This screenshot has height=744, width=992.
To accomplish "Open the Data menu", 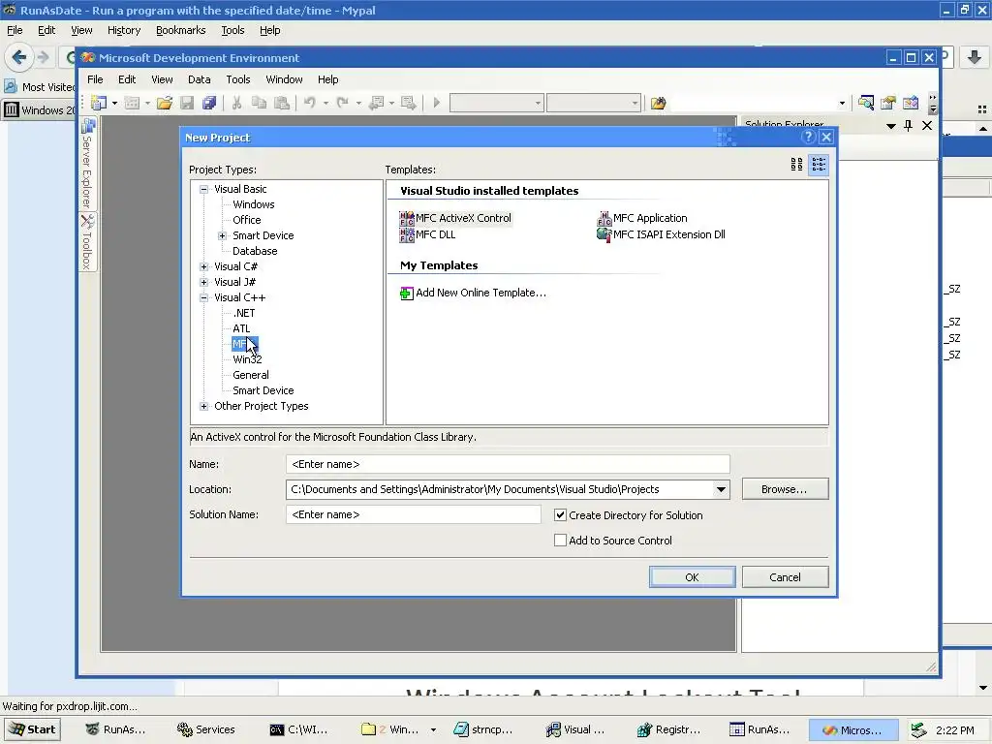I will [x=199, y=79].
